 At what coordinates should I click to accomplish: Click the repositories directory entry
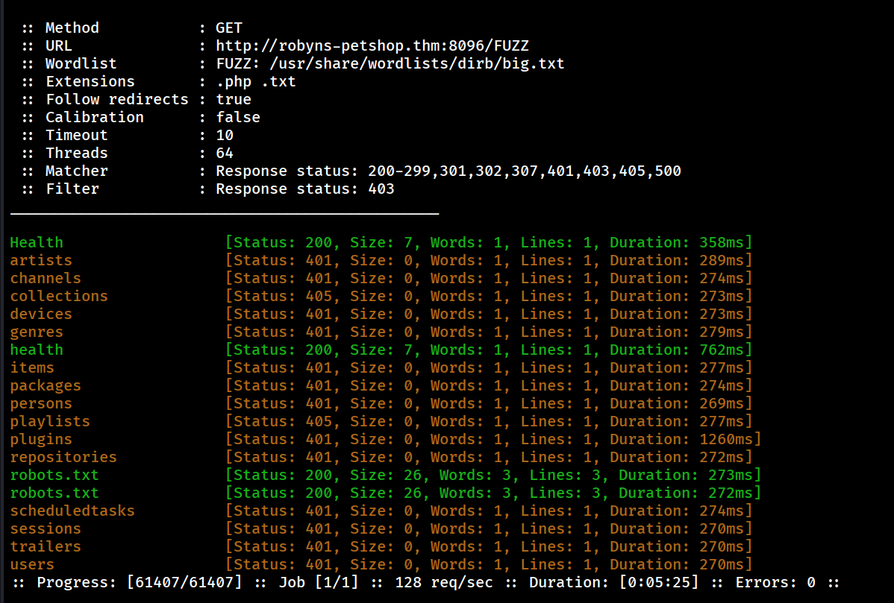[63, 457]
